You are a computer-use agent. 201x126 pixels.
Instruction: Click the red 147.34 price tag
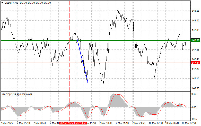click(196, 63)
